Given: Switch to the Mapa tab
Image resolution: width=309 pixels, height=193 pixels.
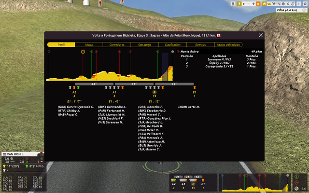Looking at the screenshot, I should coord(89,45).
